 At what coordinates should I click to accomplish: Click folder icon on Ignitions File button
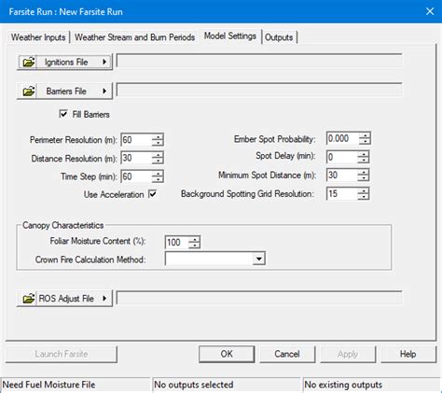[x=28, y=62]
